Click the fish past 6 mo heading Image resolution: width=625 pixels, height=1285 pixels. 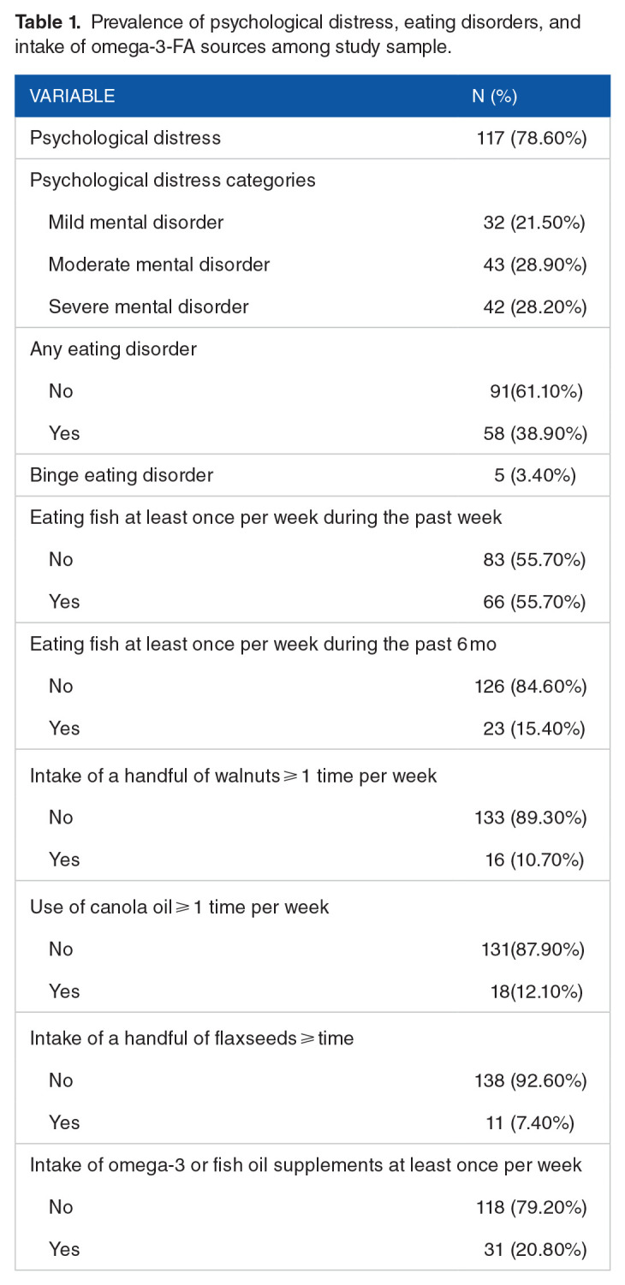coord(263,644)
